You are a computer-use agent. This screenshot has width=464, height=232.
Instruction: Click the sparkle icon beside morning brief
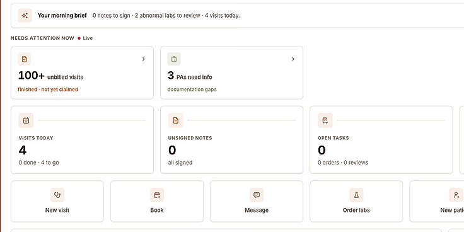tap(25, 15)
